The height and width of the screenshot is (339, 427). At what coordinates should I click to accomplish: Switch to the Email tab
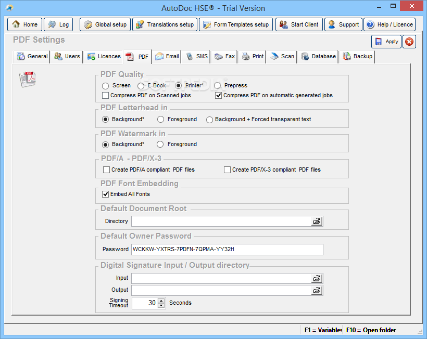167,57
